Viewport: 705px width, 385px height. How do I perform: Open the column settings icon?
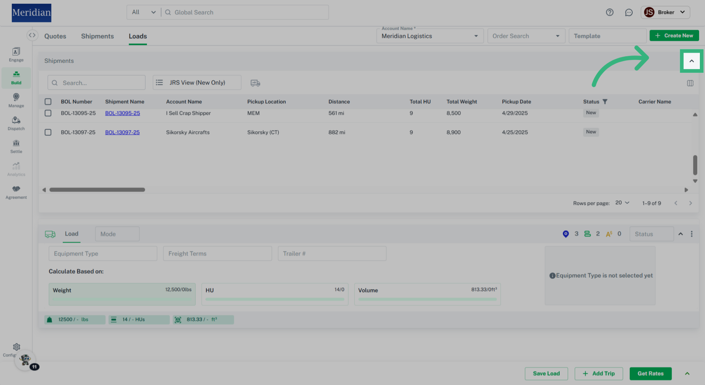point(690,83)
